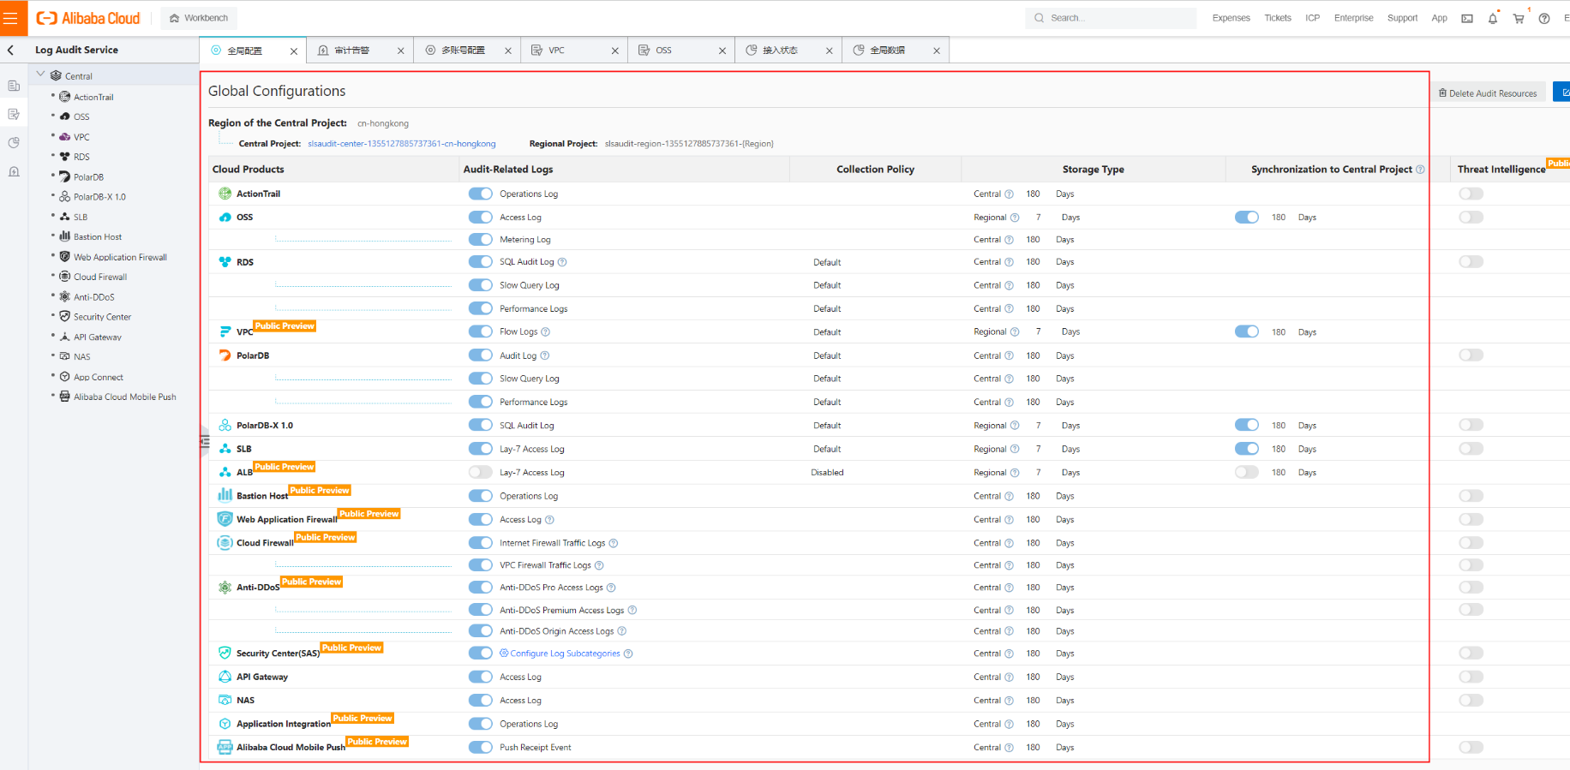Toggle NAS Access Log switch
1570x770 pixels.
click(x=480, y=701)
